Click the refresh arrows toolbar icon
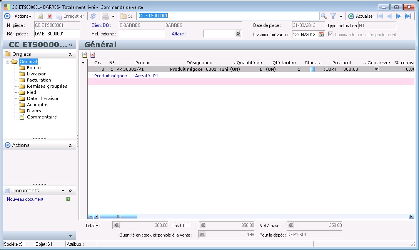This screenshot has width=419, height=250. [93, 16]
